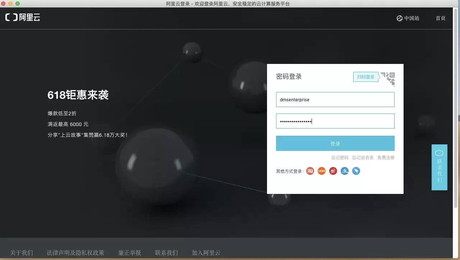Image resolution: width=460 pixels, height=260 pixels.
Task: Open the 免费注册 link
Action: point(386,158)
